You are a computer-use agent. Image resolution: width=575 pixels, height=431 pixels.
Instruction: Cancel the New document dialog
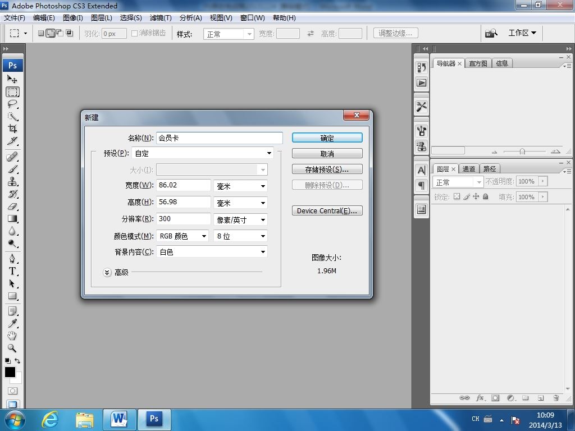[x=327, y=154]
